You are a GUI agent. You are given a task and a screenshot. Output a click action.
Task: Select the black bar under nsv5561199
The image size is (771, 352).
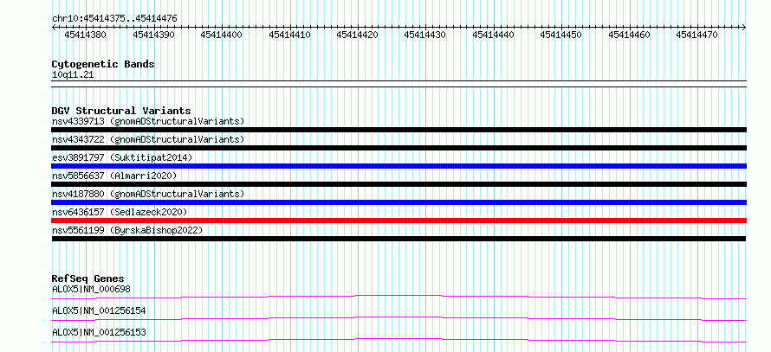pos(398,239)
